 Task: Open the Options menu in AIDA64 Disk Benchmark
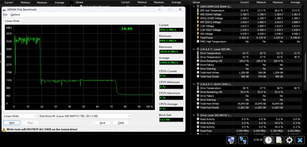pyautogui.click(x=15, y=15)
